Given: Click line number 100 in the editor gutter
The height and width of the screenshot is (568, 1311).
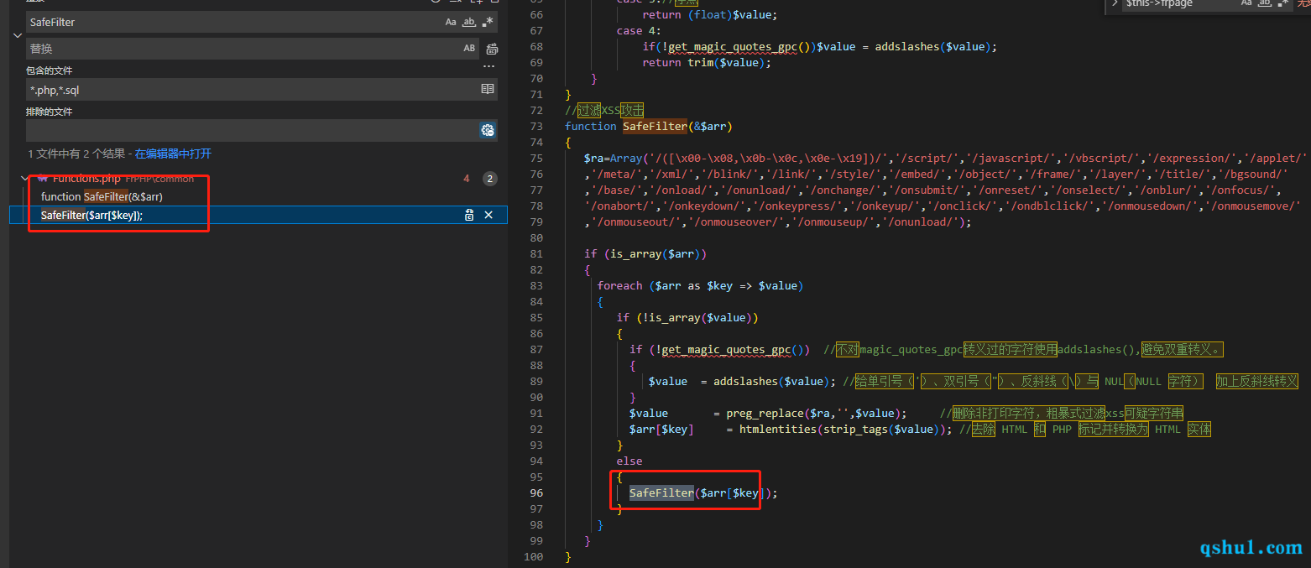Looking at the screenshot, I should pyautogui.click(x=534, y=556).
